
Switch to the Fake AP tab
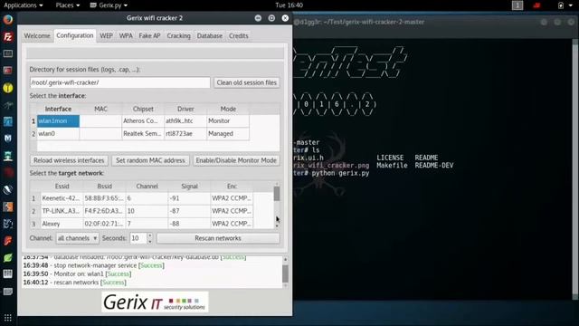149,36
